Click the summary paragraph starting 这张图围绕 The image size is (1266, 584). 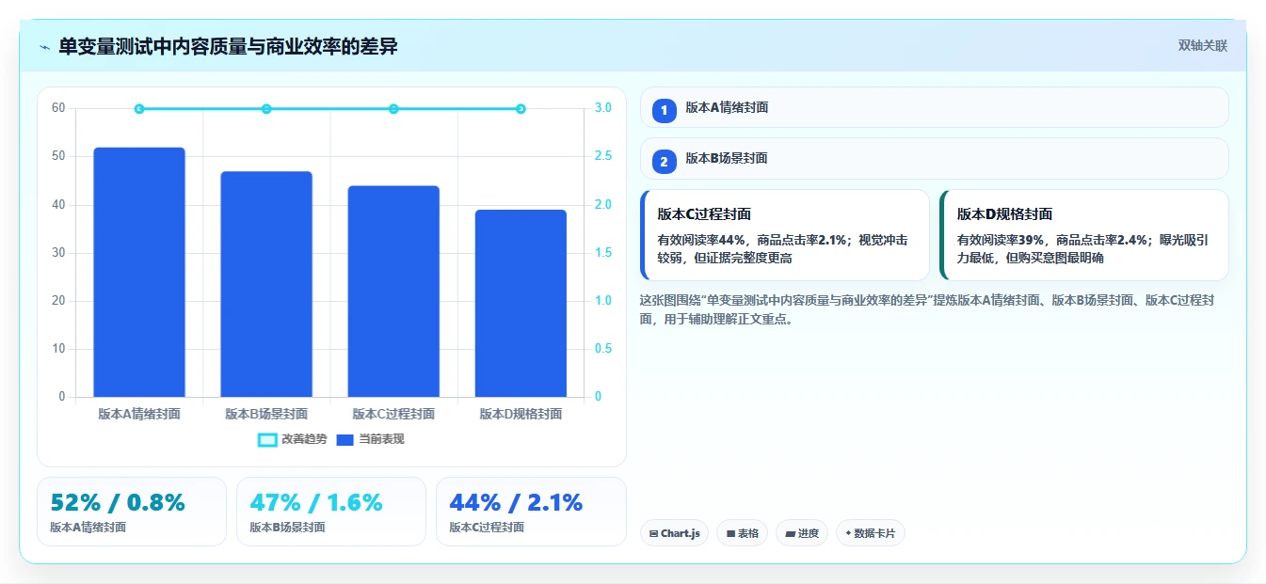tap(926, 309)
